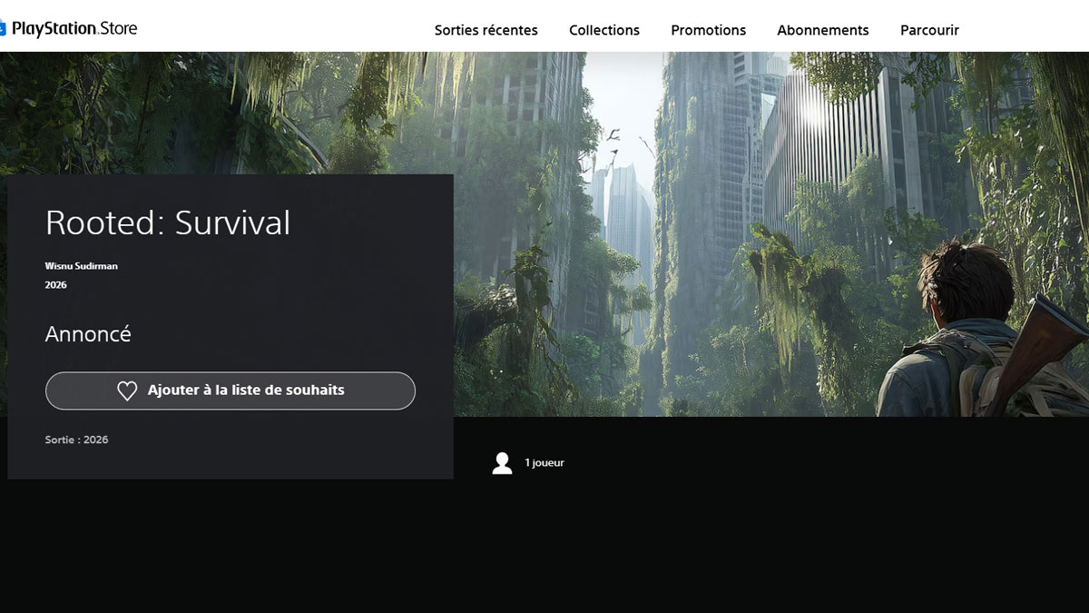Click the 2026 year below the publisher
This screenshot has width=1089, height=613.
coord(55,285)
